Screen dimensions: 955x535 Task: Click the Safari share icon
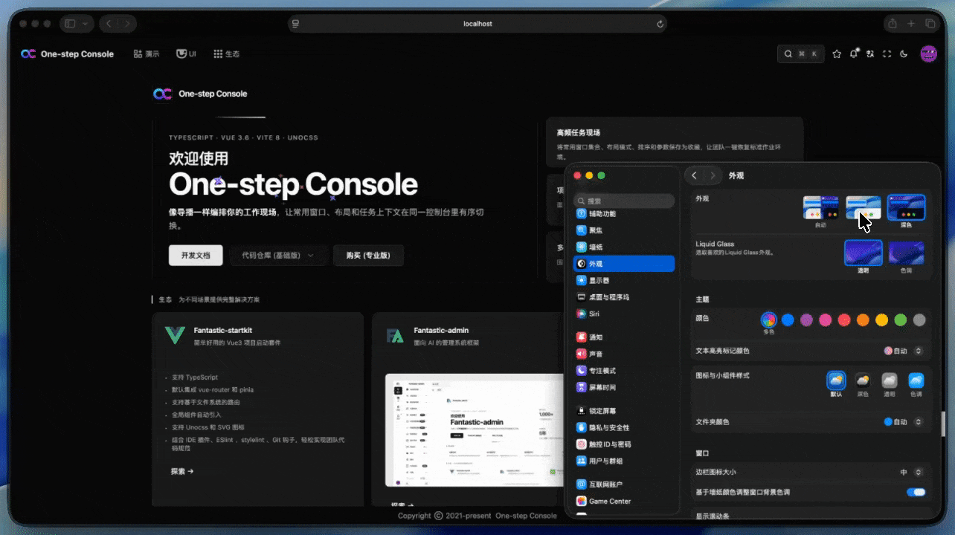(x=893, y=24)
